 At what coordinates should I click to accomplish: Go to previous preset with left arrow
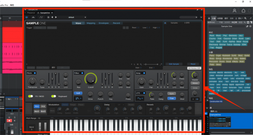[x=52, y=17]
